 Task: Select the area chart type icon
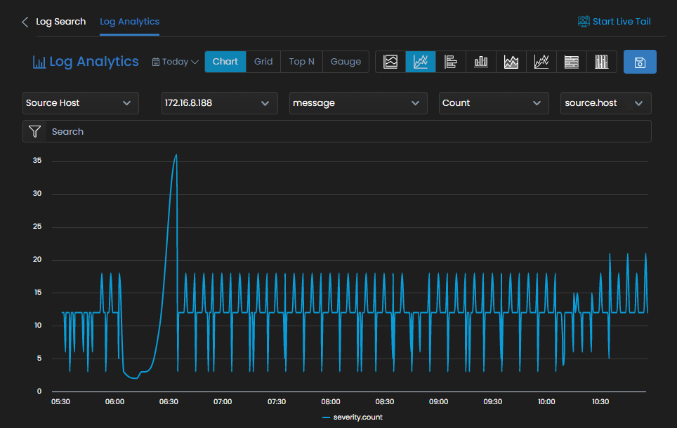click(390, 62)
